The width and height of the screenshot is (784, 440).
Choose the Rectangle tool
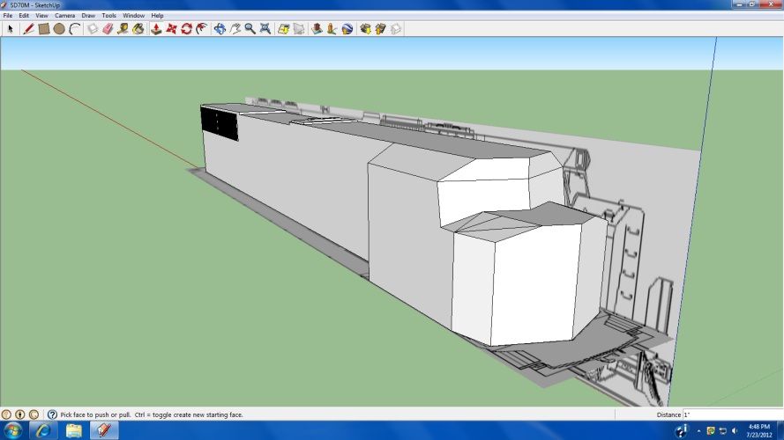44,29
